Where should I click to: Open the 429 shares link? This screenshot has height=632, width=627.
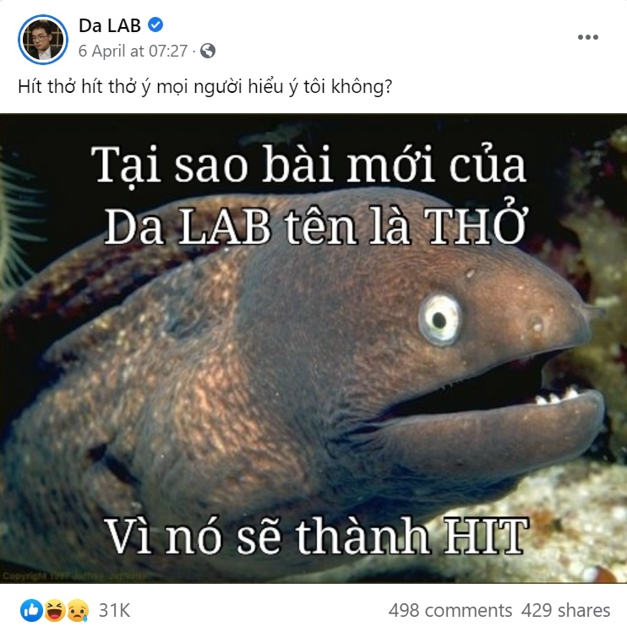point(565,610)
